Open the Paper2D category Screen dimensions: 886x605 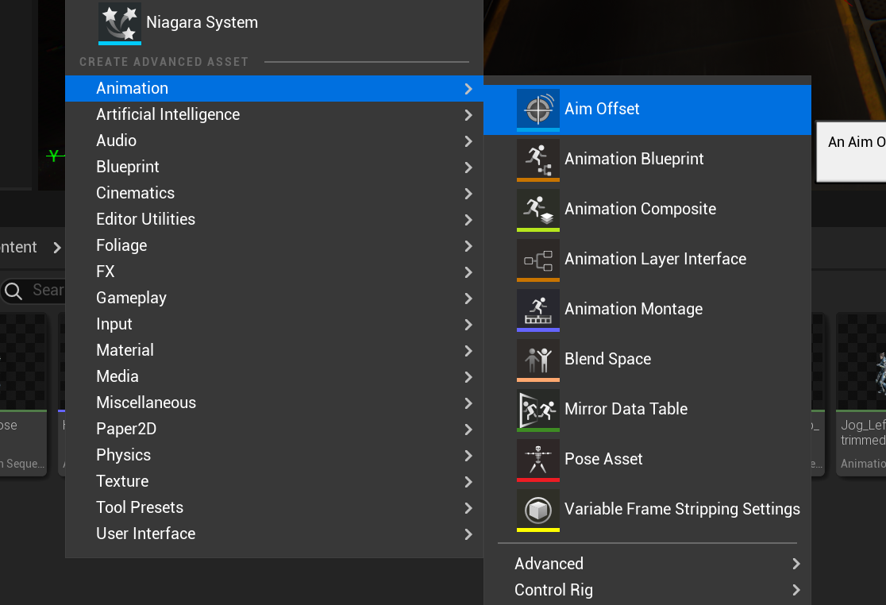pyautogui.click(x=274, y=430)
